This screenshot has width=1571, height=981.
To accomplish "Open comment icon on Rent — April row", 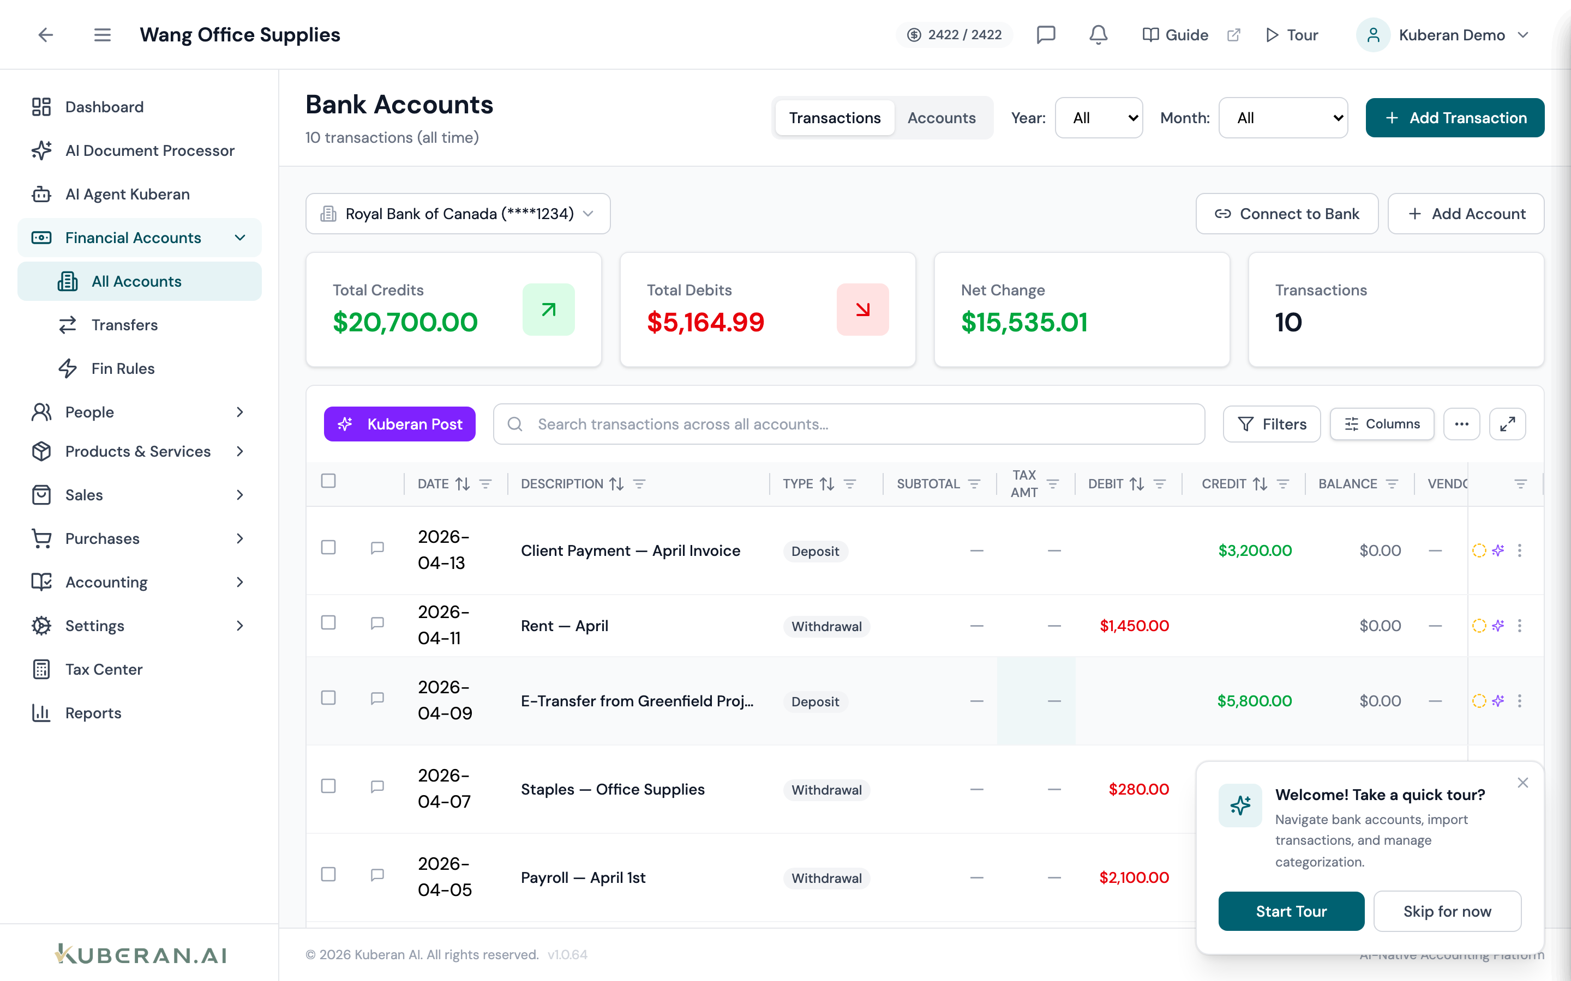I will 377,623.
